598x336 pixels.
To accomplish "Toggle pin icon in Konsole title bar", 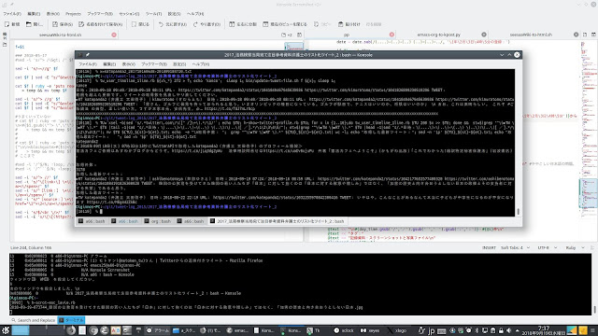I will pyautogui.click(x=87, y=55).
